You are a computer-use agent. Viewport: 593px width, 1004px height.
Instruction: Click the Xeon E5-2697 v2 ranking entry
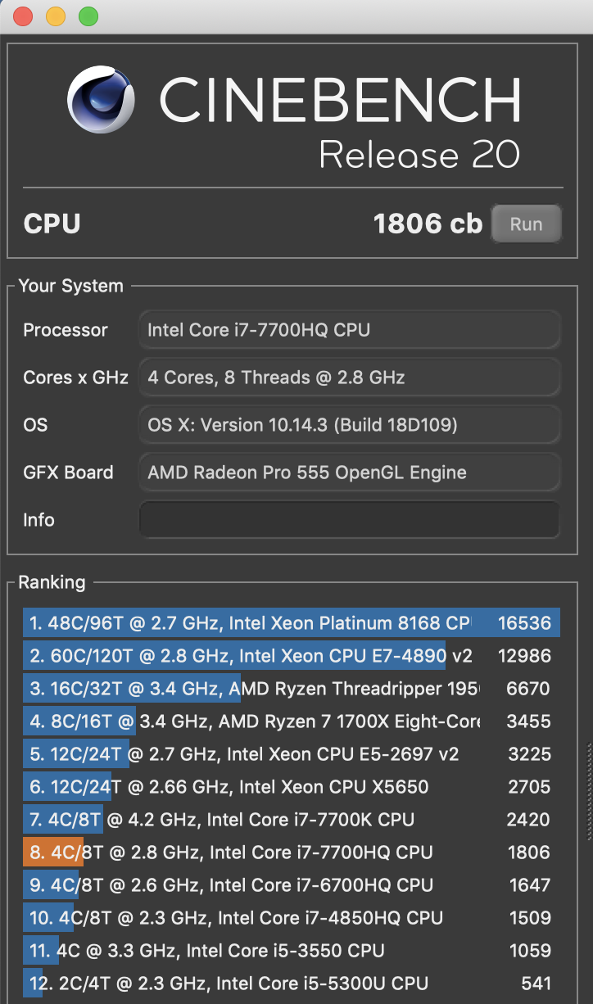tap(291, 754)
